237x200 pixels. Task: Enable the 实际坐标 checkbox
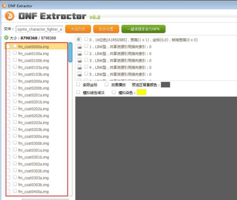78,85
